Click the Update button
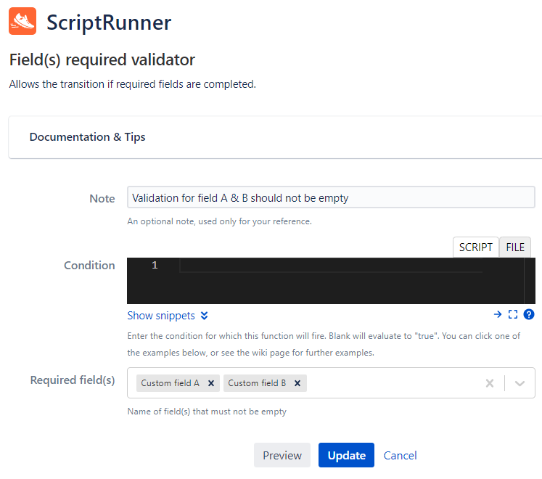 (346, 455)
